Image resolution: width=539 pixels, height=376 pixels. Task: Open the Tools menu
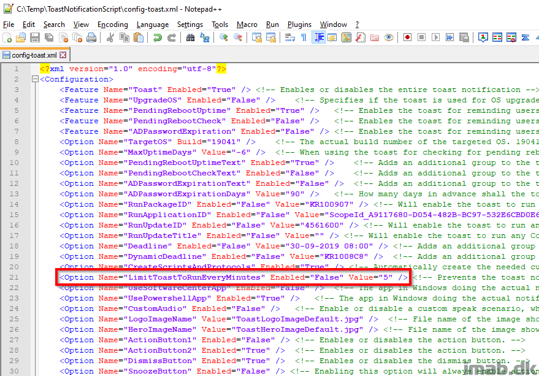220,25
